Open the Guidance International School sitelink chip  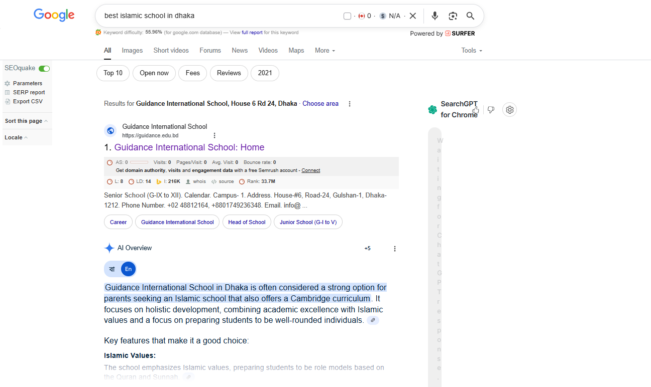coord(177,222)
